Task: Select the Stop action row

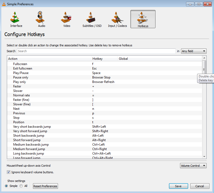Action: [105, 118]
